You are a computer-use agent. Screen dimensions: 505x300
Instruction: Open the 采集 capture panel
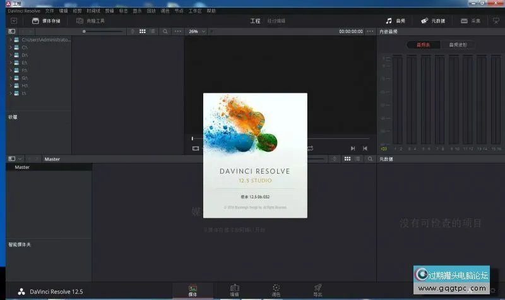(x=470, y=21)
